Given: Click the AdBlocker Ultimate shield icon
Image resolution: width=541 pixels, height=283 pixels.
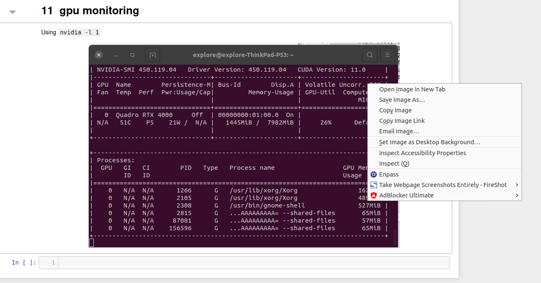Looking at the screenshot, I should pos(374,195).
